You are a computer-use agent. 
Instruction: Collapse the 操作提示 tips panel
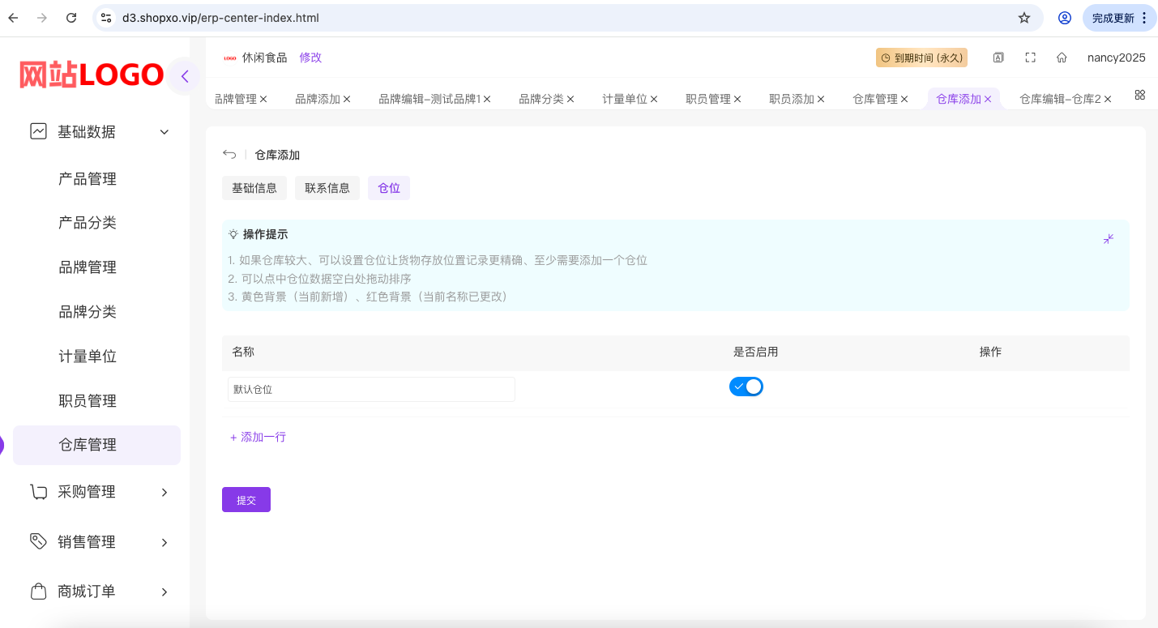1108,238
